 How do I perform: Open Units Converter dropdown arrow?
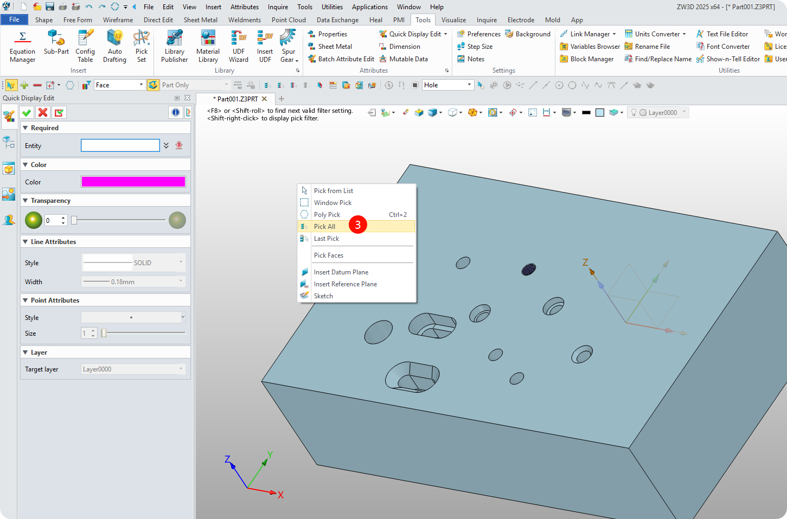tap(684, 34)
